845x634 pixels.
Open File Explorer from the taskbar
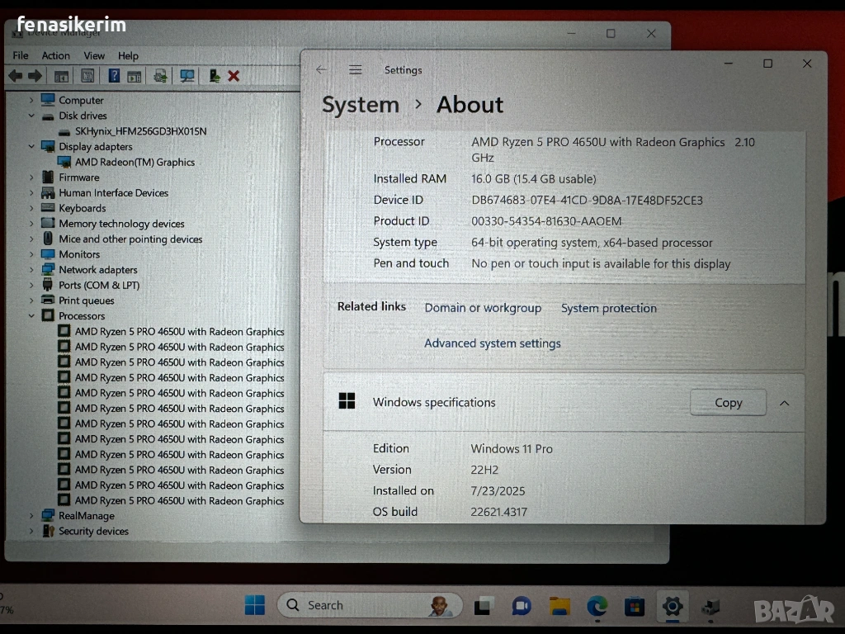[559, 607]
